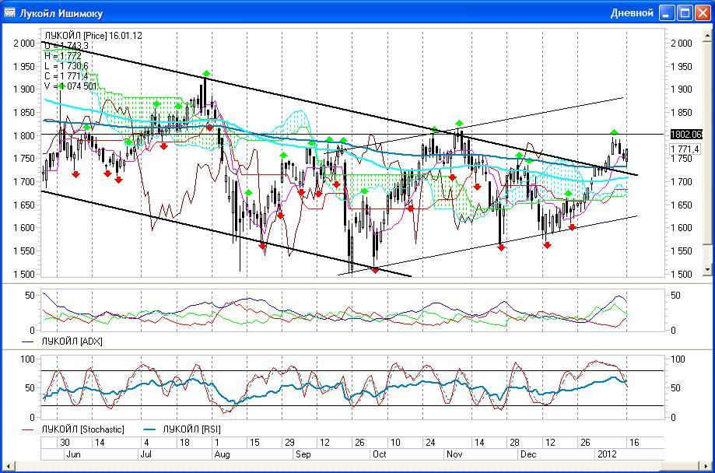Click the Oct month label on time axis

coord(380,454)
